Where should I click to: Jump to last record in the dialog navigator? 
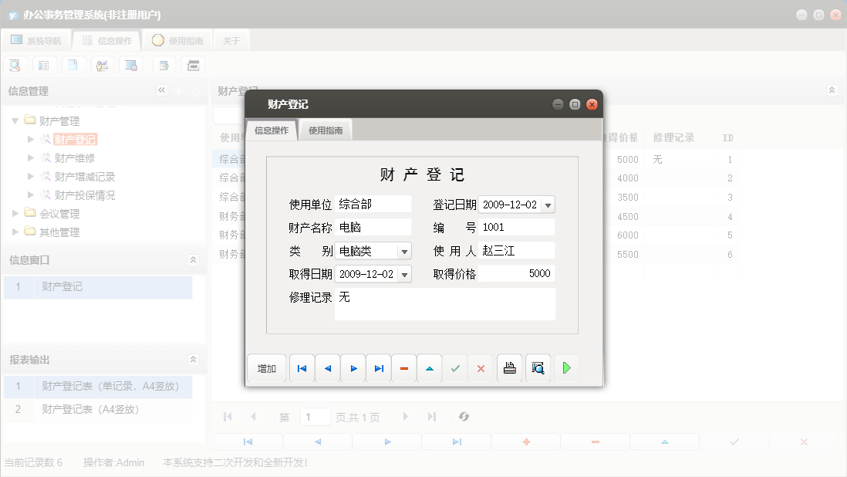point(378,368)
